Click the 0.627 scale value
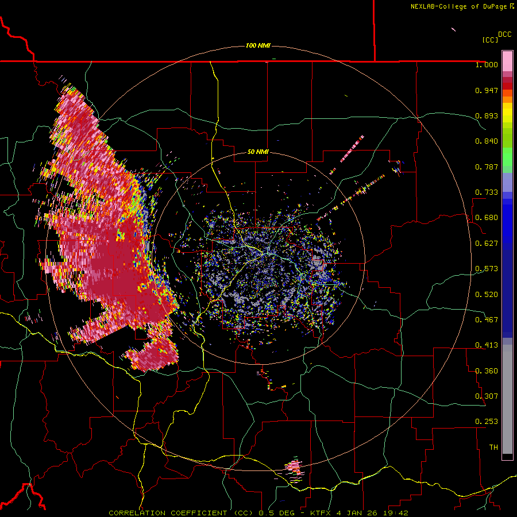Image resolution: width=517 pixels, height=517 pixels. (x=487, y=244)
